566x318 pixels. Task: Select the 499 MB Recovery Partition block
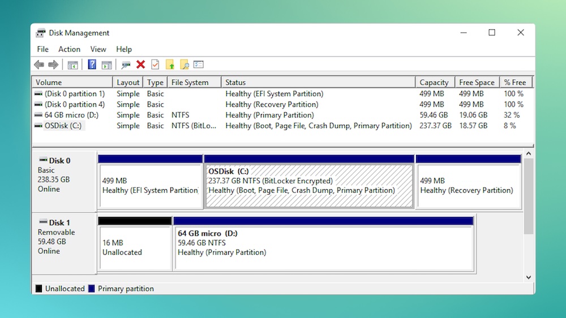(468, 186)
